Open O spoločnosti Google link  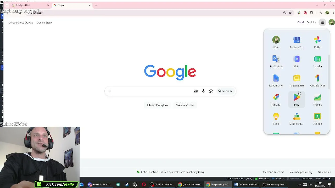point(21,22)
